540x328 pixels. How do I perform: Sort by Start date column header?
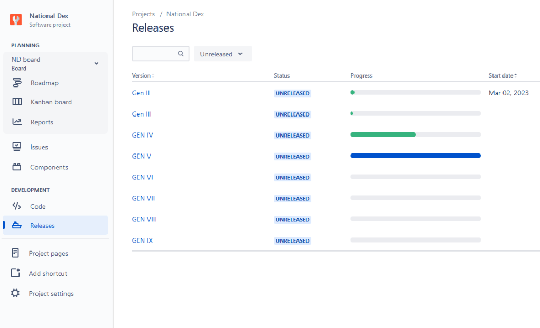pos(502,76)
